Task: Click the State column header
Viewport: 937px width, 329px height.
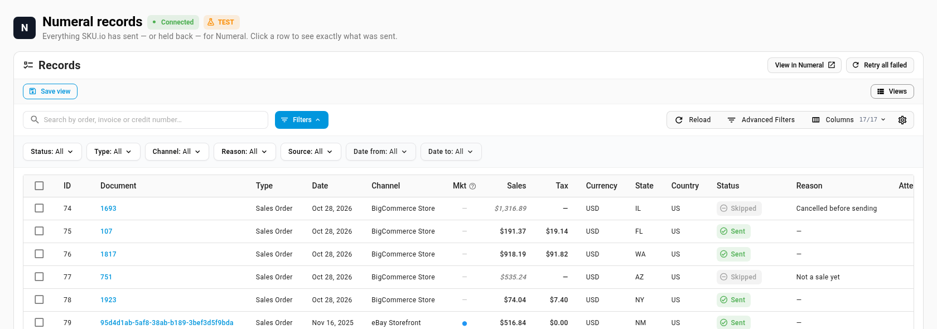Action: [x=644, y=186]
